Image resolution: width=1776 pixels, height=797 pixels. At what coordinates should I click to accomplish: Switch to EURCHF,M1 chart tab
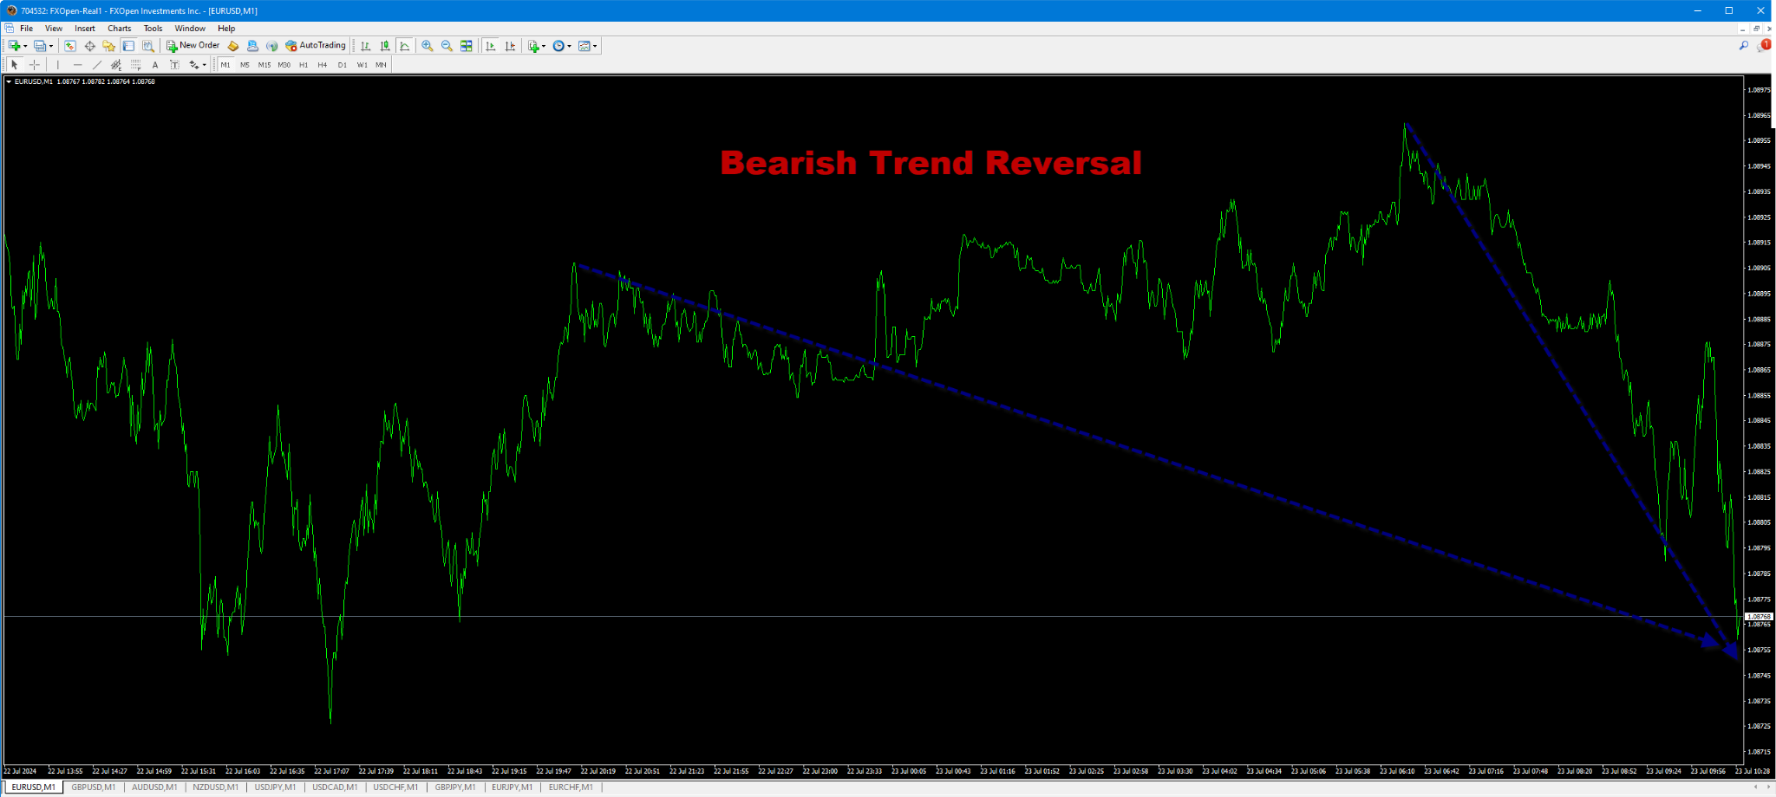(x=571, y=787)
